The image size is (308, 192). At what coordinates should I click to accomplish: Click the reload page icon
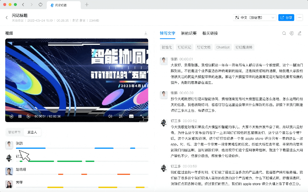click(40, 5)
